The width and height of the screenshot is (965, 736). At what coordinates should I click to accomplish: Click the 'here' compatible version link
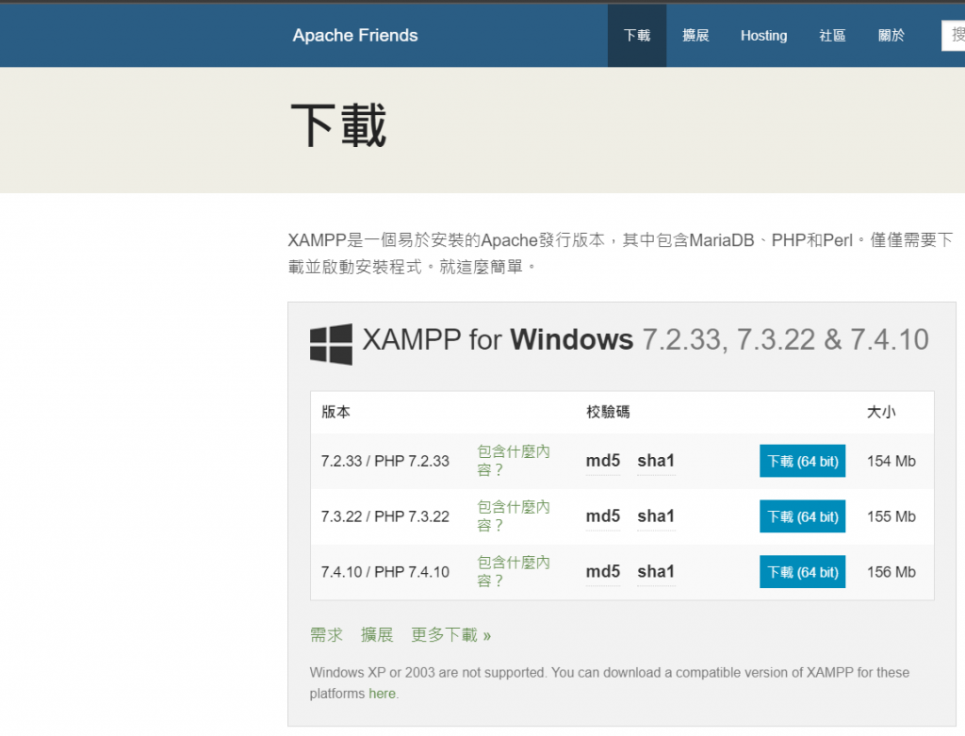point(383,694)
